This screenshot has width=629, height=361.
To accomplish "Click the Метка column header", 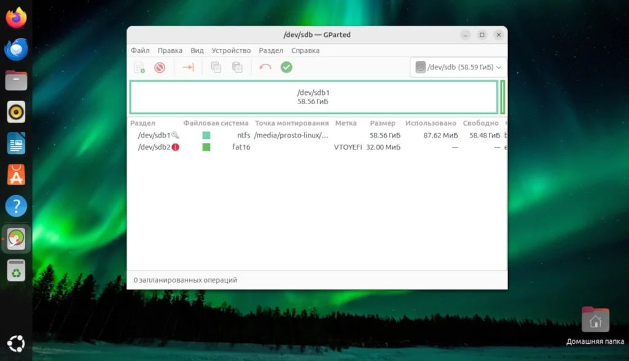I will (x=346, y=123).
